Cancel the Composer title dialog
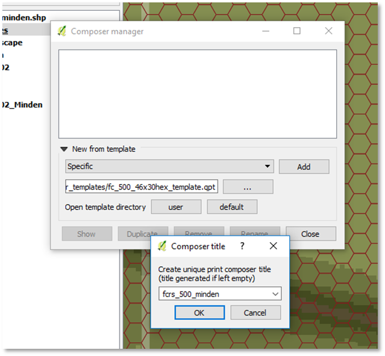This screenshot has height=356, width=385. click(255, 313)
